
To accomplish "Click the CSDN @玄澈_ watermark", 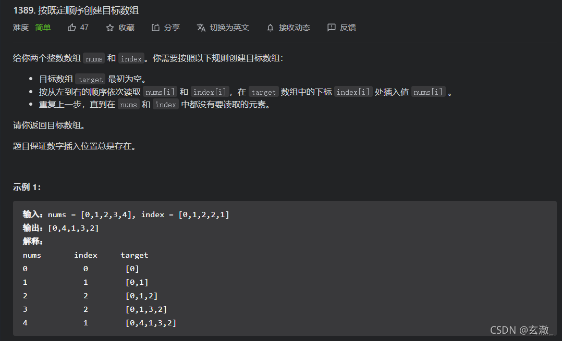I will (x=521, y=330).
